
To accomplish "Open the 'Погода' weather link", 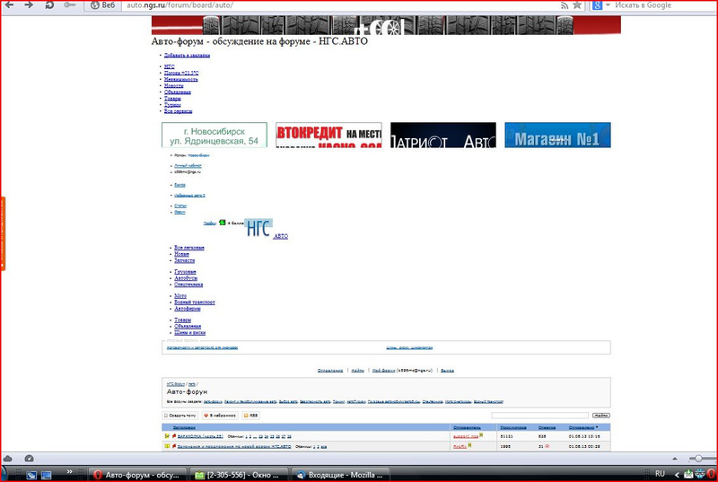I will [x=181, y=74].
